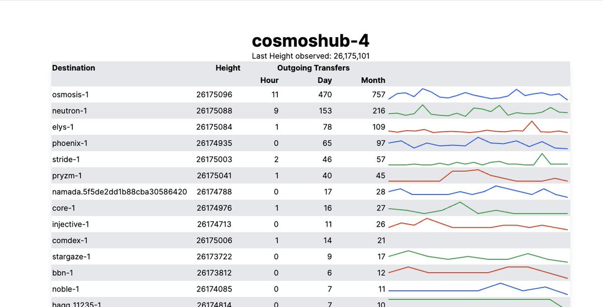Select the osmosis-1 destination
The image size is (603, 307).
click(70, 94)
